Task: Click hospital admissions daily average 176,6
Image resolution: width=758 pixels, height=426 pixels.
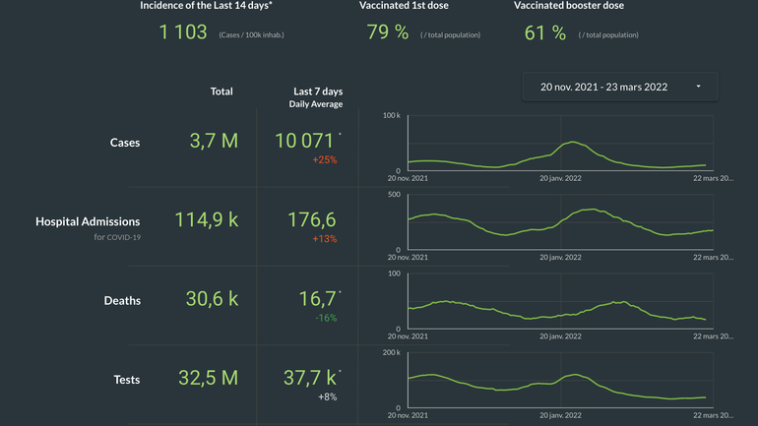Action: [x=311, y=220]
